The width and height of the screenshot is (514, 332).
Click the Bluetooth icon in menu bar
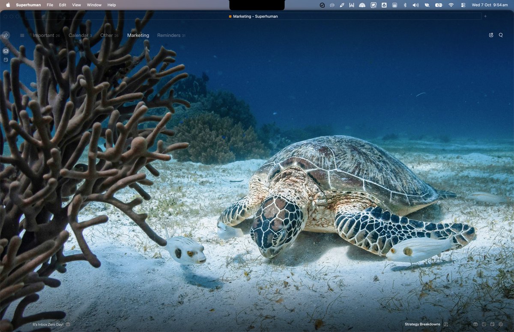point(405,5)
